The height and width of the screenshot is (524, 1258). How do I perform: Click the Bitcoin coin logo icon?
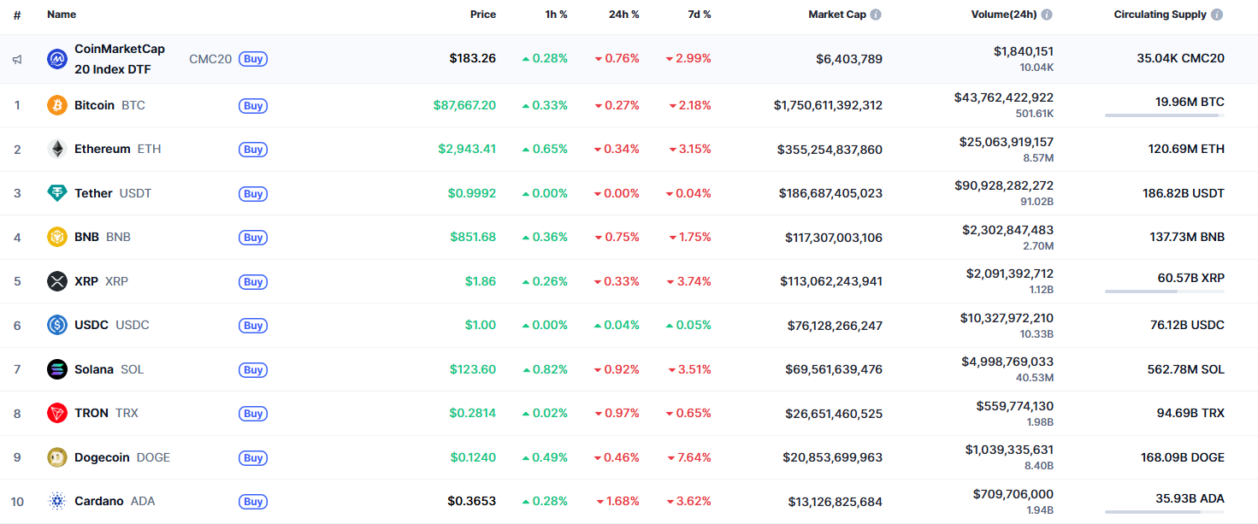[57, 105]
